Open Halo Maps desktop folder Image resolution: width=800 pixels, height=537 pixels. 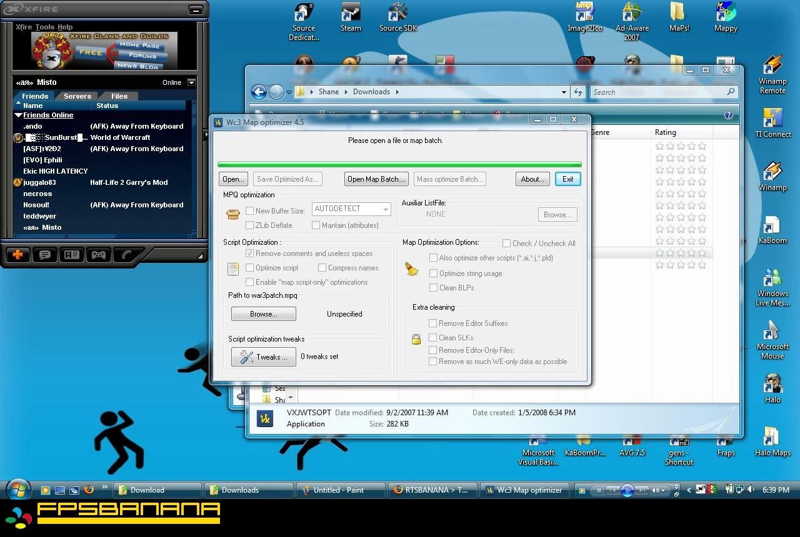tap(772, 441)
